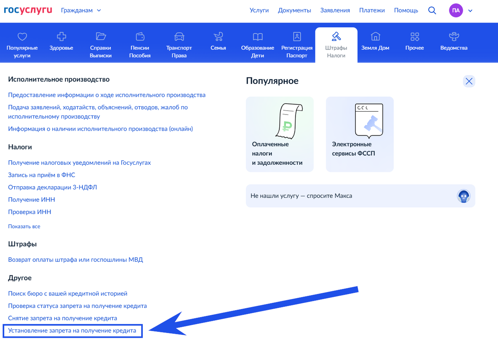The image size is (498, 341).
Task: Click Запись на приём в ФНС
Action: [41, 175]
